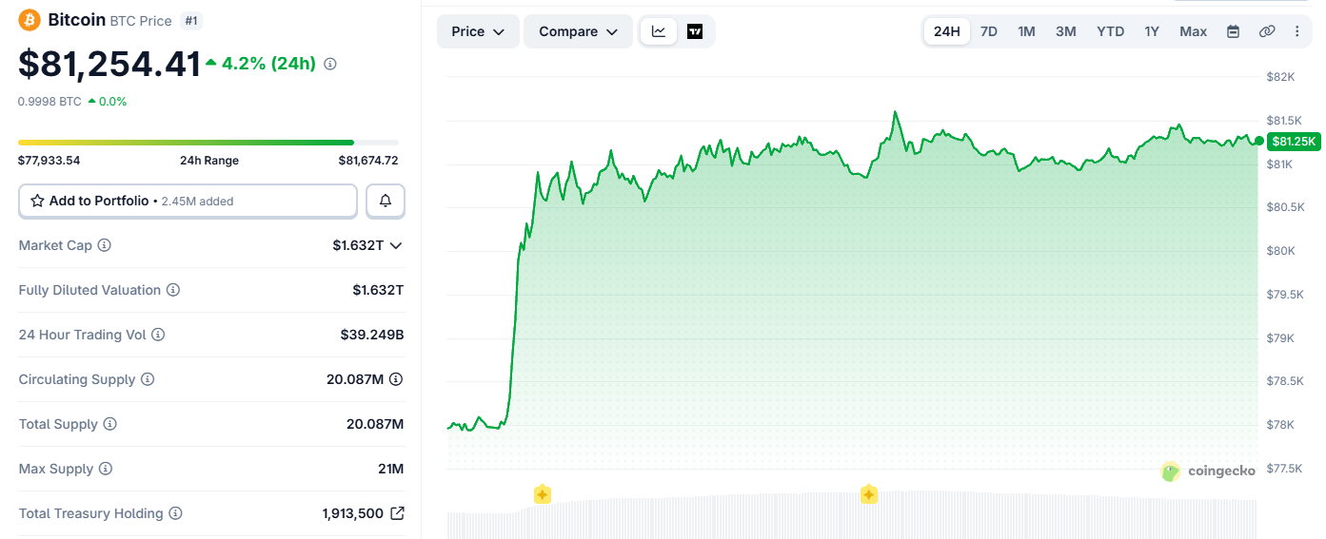Click the Bitcoin logo icon

pos(30,20)
